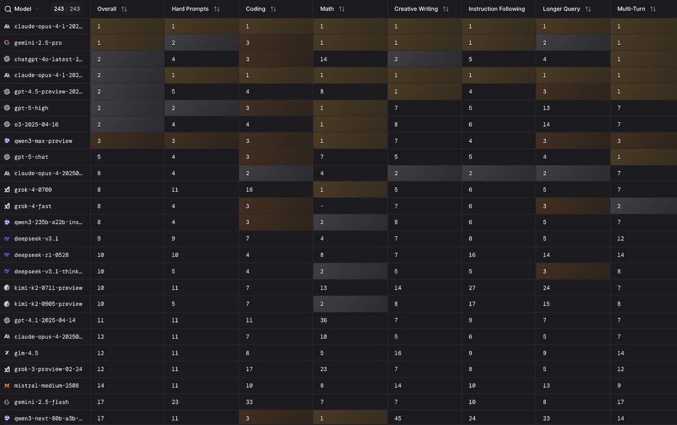Click Creative Writing sort arrows

click(446, 9)
